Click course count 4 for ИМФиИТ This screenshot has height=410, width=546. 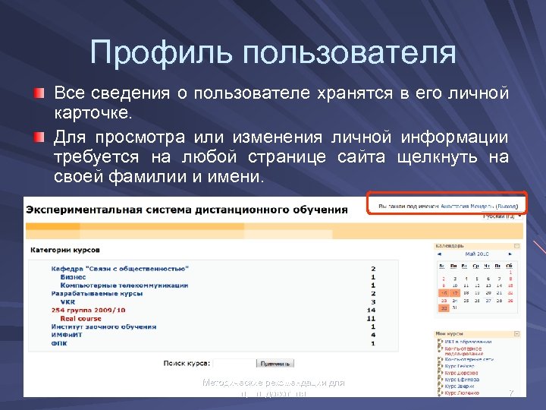(373, 335)
